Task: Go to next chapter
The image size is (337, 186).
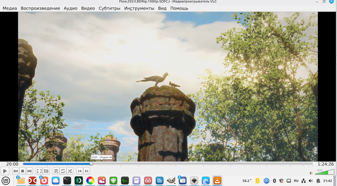Action: pyautogui.click(x=87, y=171)
